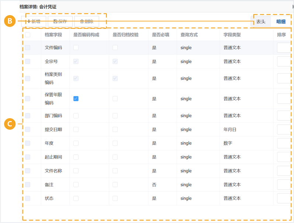Image resolution: width=294 pixels, height=223 pixels.
Task: Toggle 是否编码构成 checkbox for 年度
Action: [76, 143]
